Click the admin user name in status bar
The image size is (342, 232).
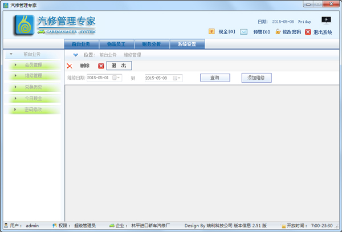coord(32,226)
